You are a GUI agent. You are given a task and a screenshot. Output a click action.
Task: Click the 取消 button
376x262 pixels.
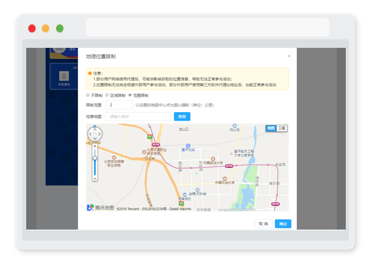[263, 224]
